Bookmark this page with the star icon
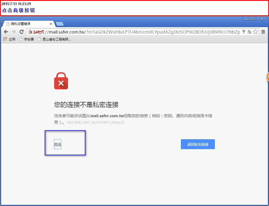Screen dimensions: 269x206 click(255, 32)
